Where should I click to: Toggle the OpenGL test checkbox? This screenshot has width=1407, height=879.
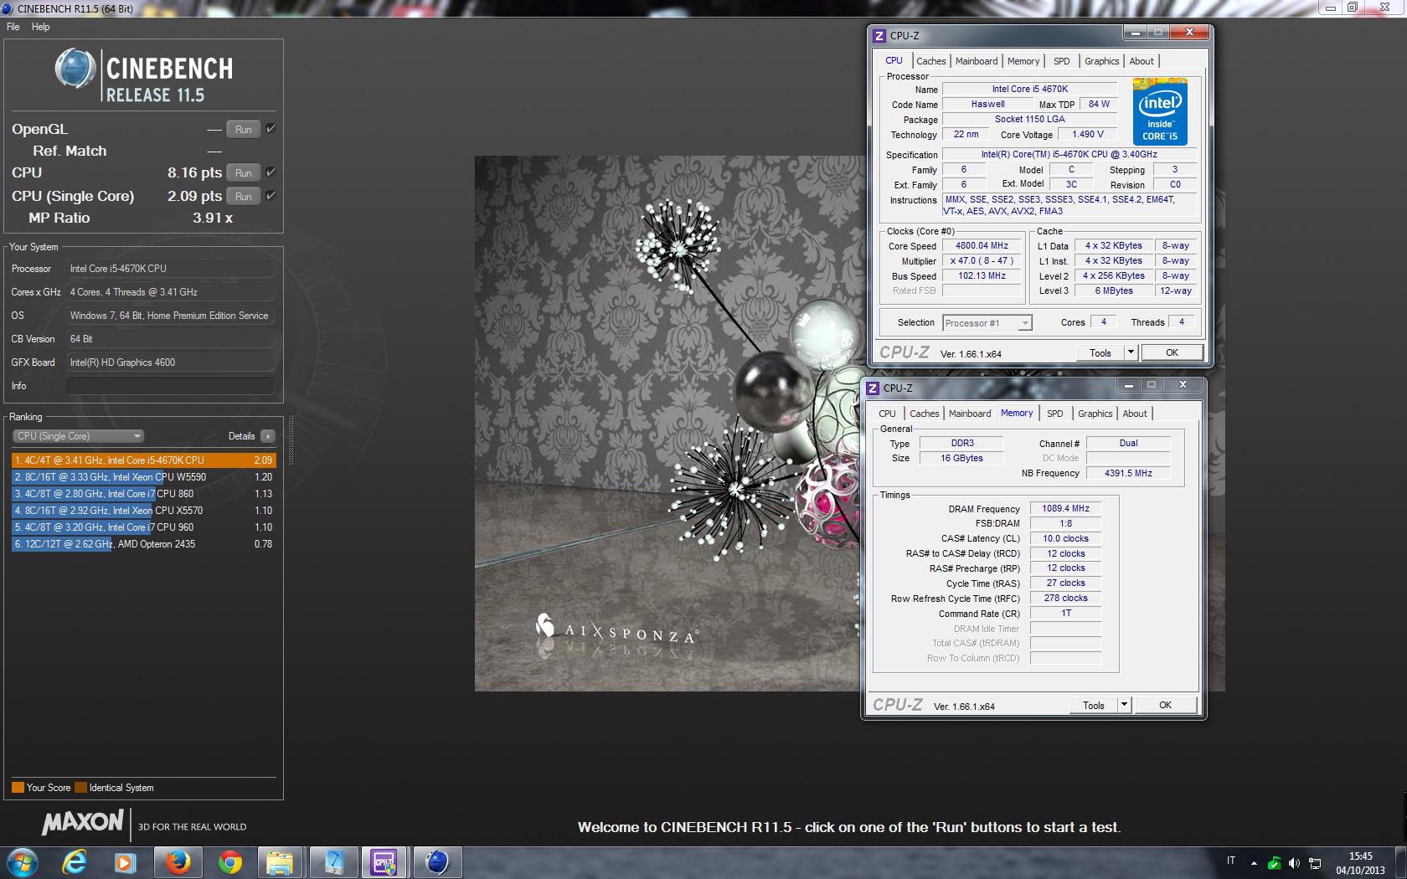(271, 129)
